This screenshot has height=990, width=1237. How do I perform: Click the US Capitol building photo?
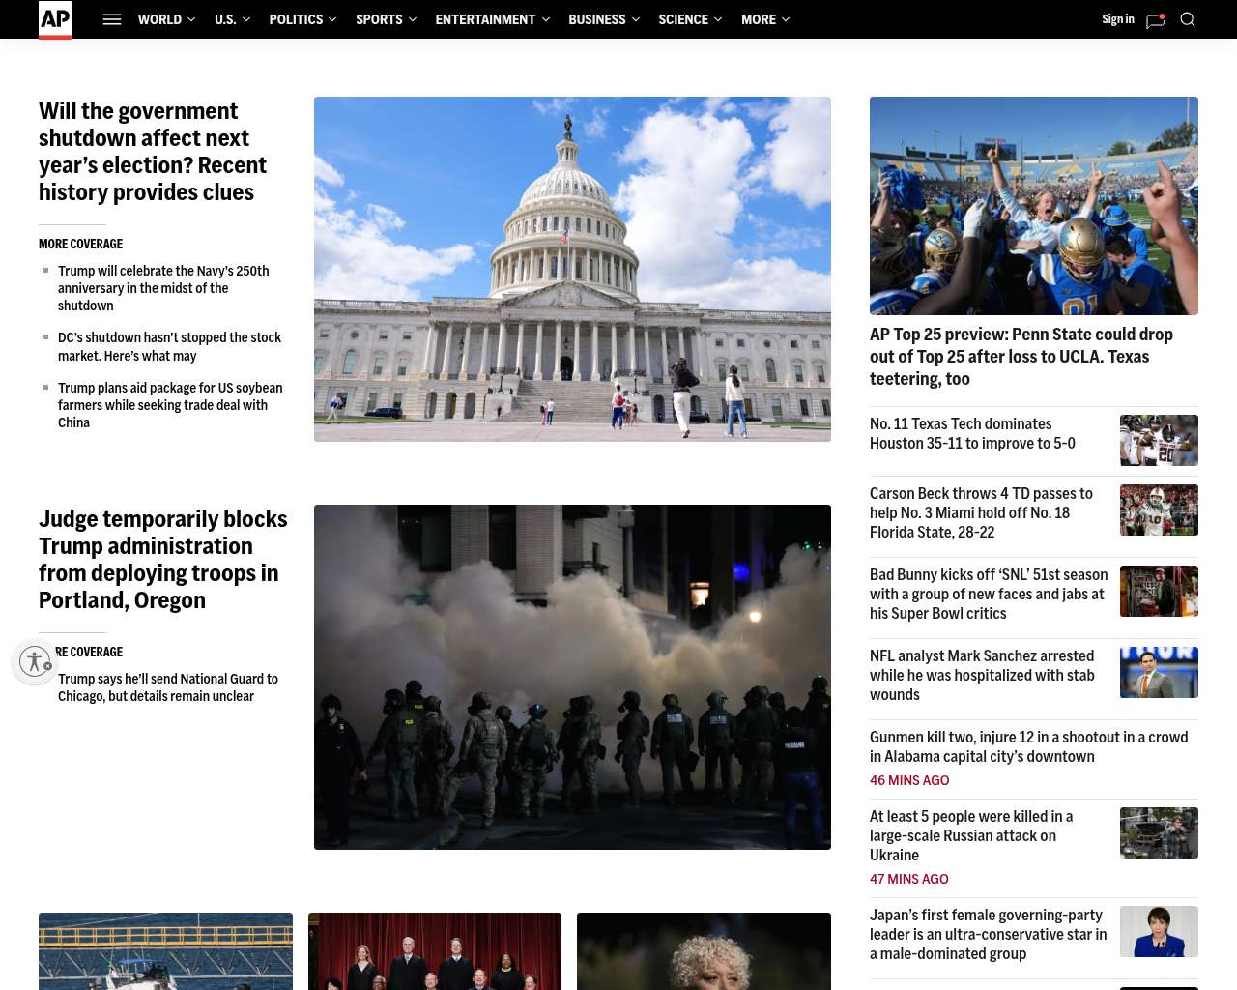click(x=572, y=269)
